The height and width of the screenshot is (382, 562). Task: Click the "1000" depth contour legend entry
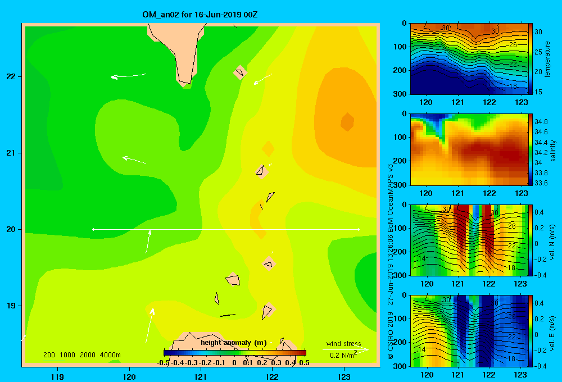click(67, 355)
